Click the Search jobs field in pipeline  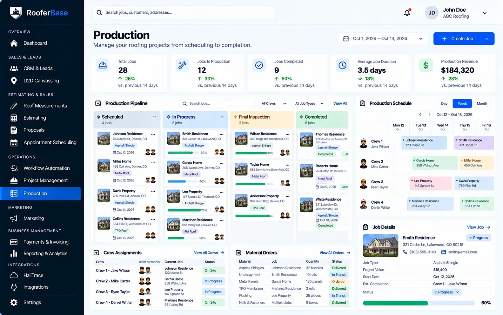(x=218, y=104)
